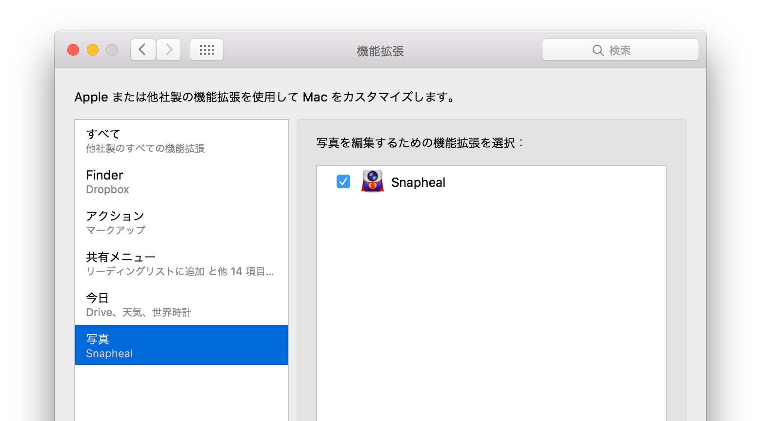Switch to the 今日 extensions category
The image size is (761, 421).
(x=181, y=304)
